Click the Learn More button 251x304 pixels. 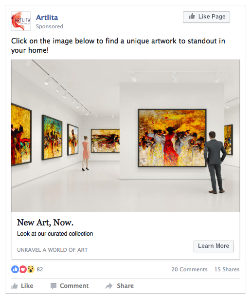point(214,246)
